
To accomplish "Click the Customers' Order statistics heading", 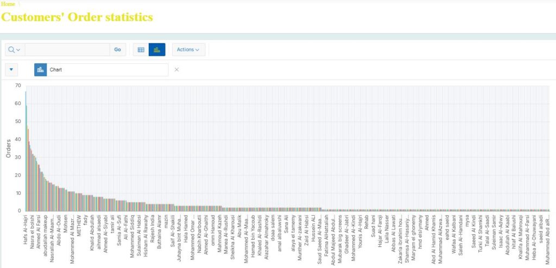I will [x=77, y=17].
